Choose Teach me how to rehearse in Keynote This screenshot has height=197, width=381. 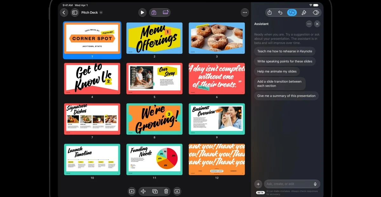[x=284, y=51]
